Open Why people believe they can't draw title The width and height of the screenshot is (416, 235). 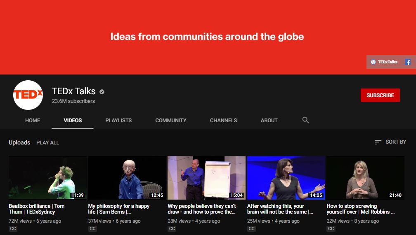coord(202,209)
